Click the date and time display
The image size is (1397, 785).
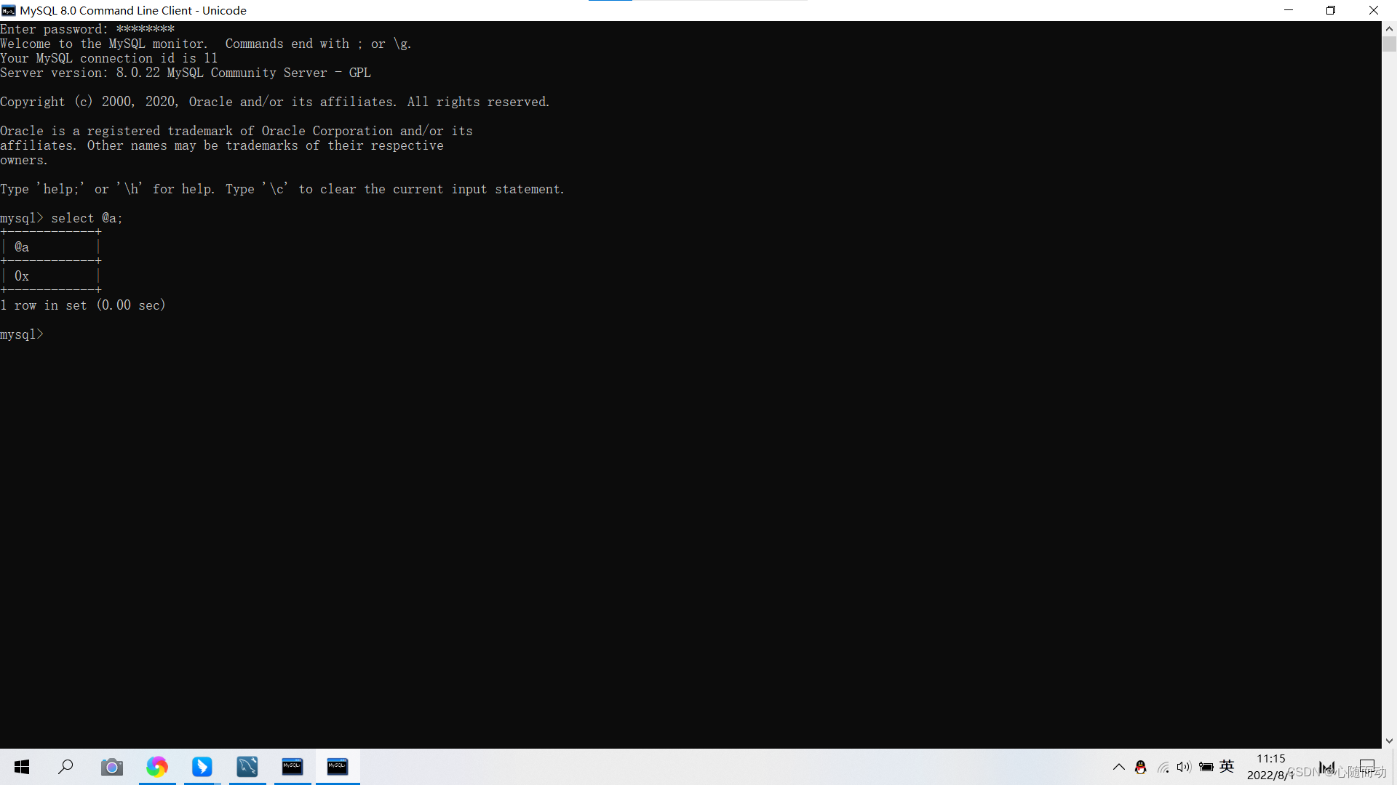(1270, 766)
